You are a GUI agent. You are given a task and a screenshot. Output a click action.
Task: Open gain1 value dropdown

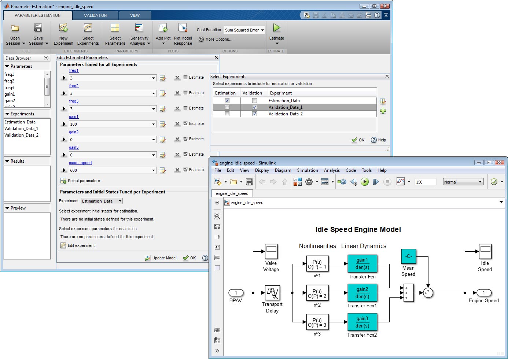pyautogui.click(x=153, y=124)
